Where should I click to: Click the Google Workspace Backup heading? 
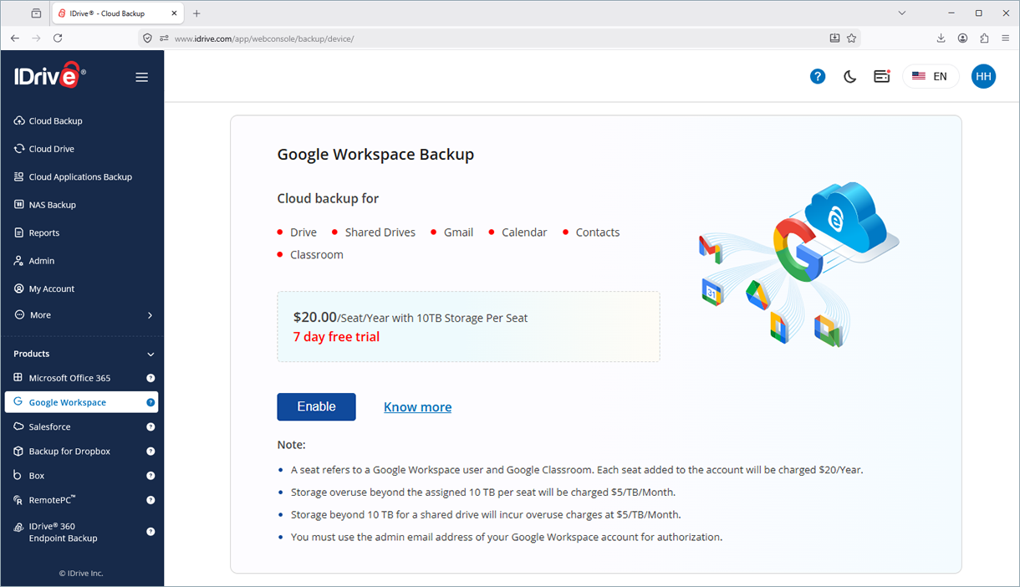coord(375,155)
